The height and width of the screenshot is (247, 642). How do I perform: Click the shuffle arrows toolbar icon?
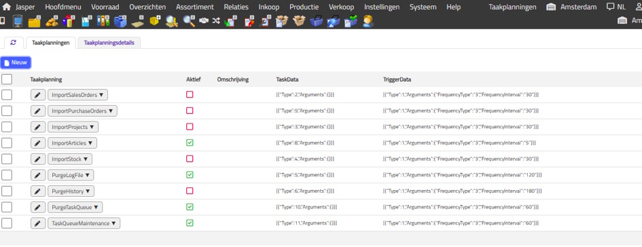click(x=216, y=20)
